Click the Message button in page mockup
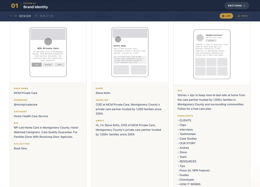This screenshot has width=260, height=187. coord(48,65)
